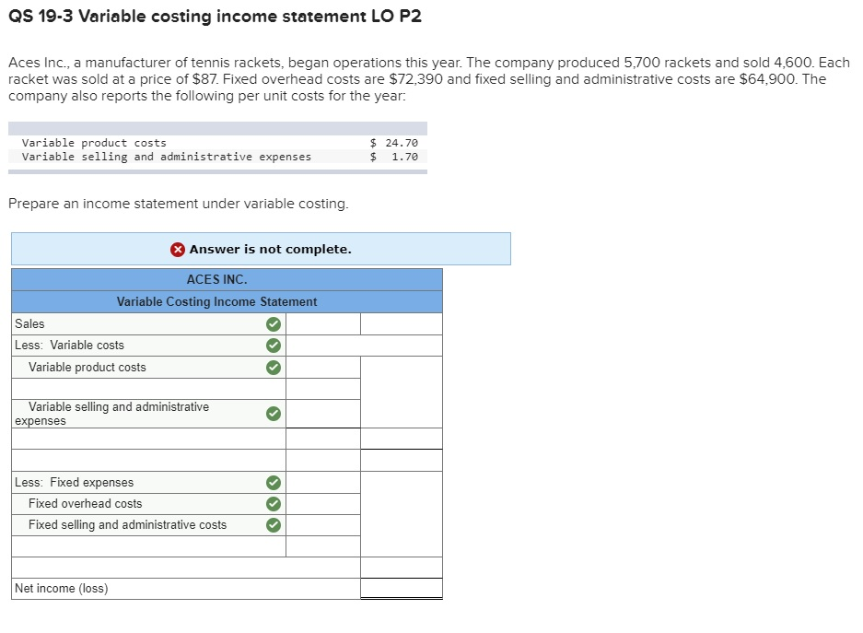Click the green checkmark beside Sales
This screenshot has height=633, width=863.
(273, 323)
